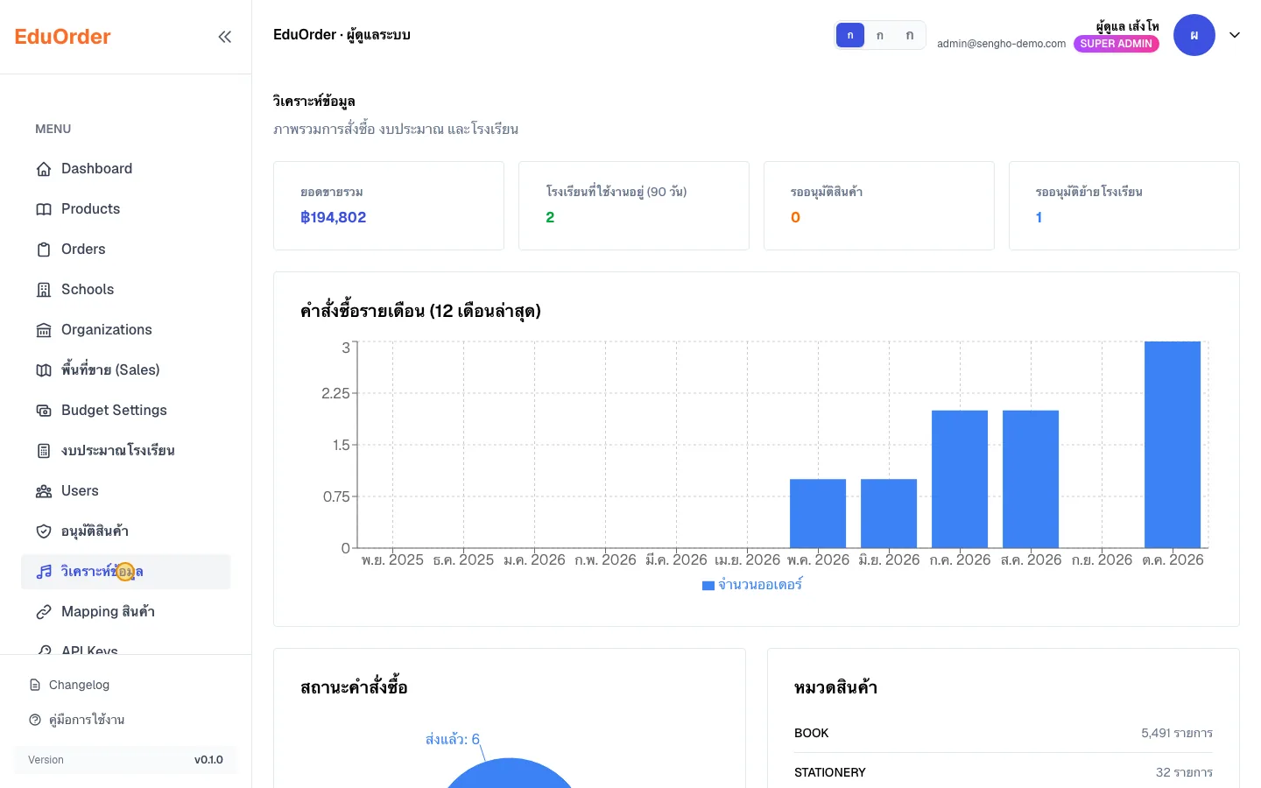Viewport: 1261px width, 788px height.
Task: Click the รออนุมัติย้ายโรงเรียน card
Action: (x=1124, y=206)
